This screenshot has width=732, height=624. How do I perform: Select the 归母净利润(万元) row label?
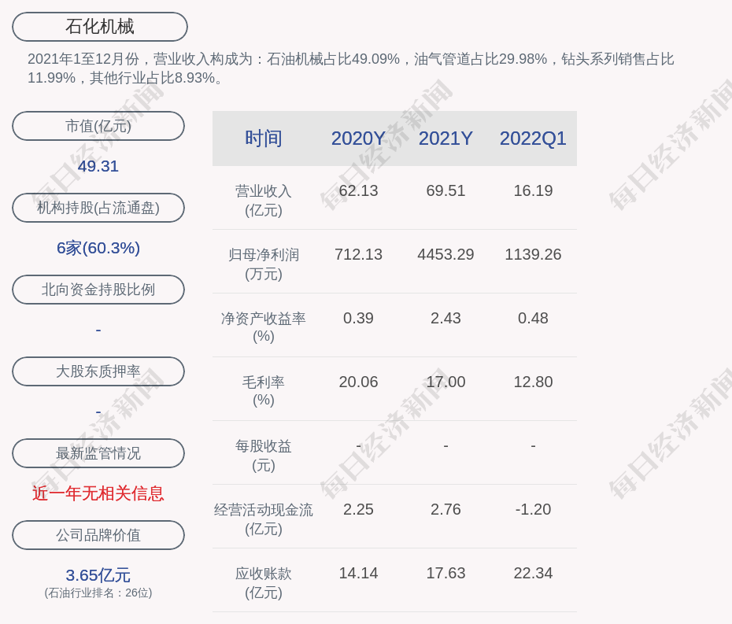263,264
